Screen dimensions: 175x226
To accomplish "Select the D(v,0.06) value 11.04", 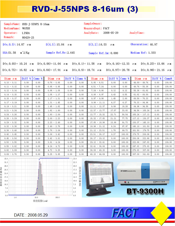I will click(x=57, y=64).
